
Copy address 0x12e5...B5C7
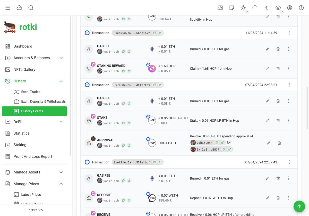point(224,149)
